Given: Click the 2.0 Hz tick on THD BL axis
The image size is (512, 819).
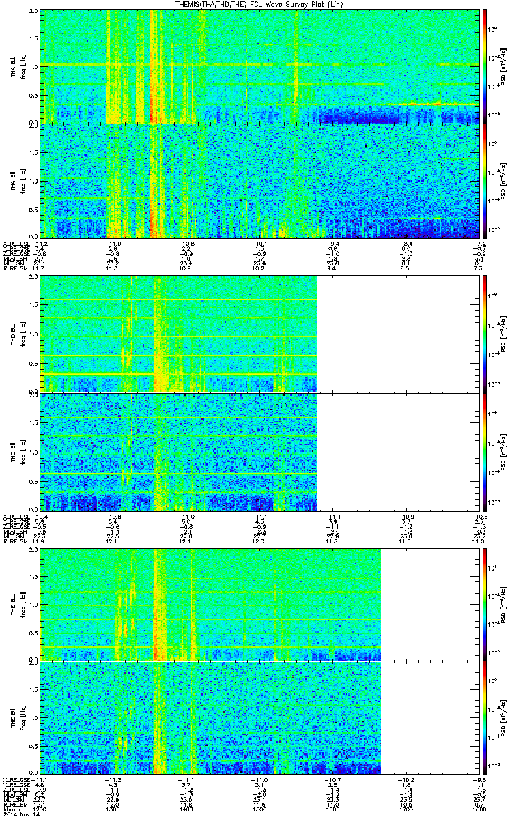Looking at the screenshot, I should tap(33, 278).
